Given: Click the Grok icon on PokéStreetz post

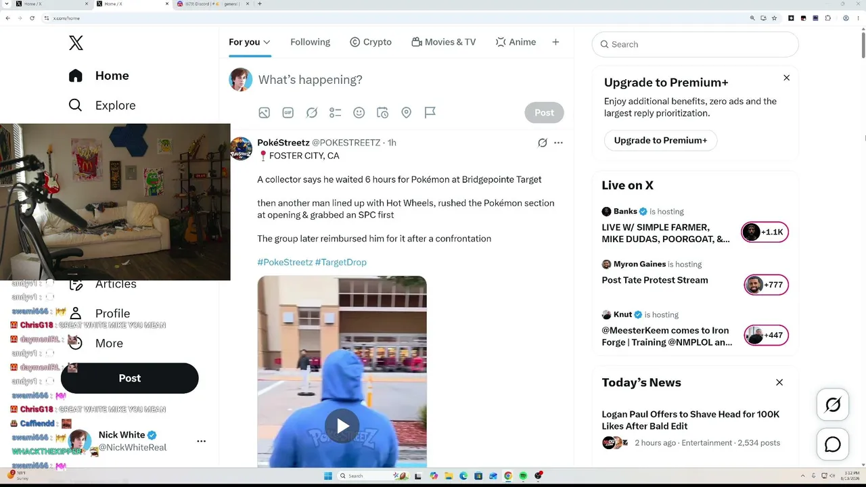Looking at the screenshot, I should (542, 143).
